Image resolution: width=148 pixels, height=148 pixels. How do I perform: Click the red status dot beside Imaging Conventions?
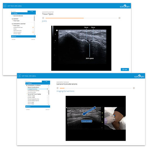47,89
